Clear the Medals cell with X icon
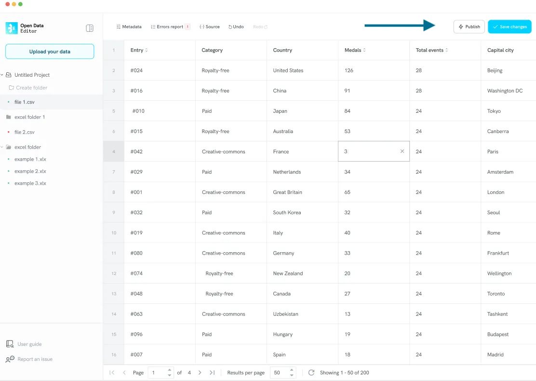 tap(402, 151)
